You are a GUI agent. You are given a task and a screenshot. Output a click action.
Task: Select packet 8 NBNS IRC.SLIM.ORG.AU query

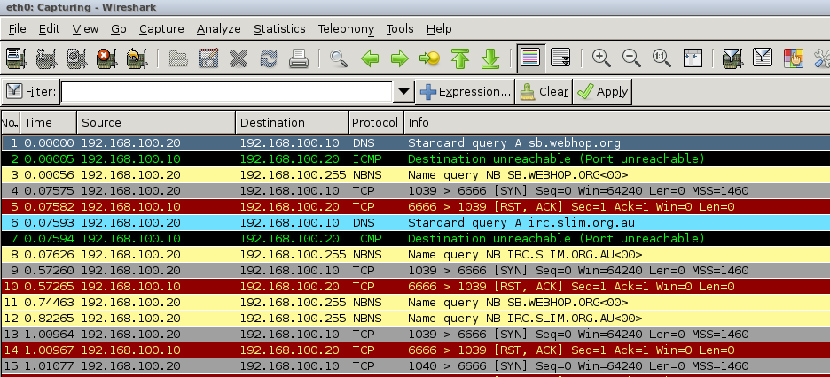[x=416, y=255]
